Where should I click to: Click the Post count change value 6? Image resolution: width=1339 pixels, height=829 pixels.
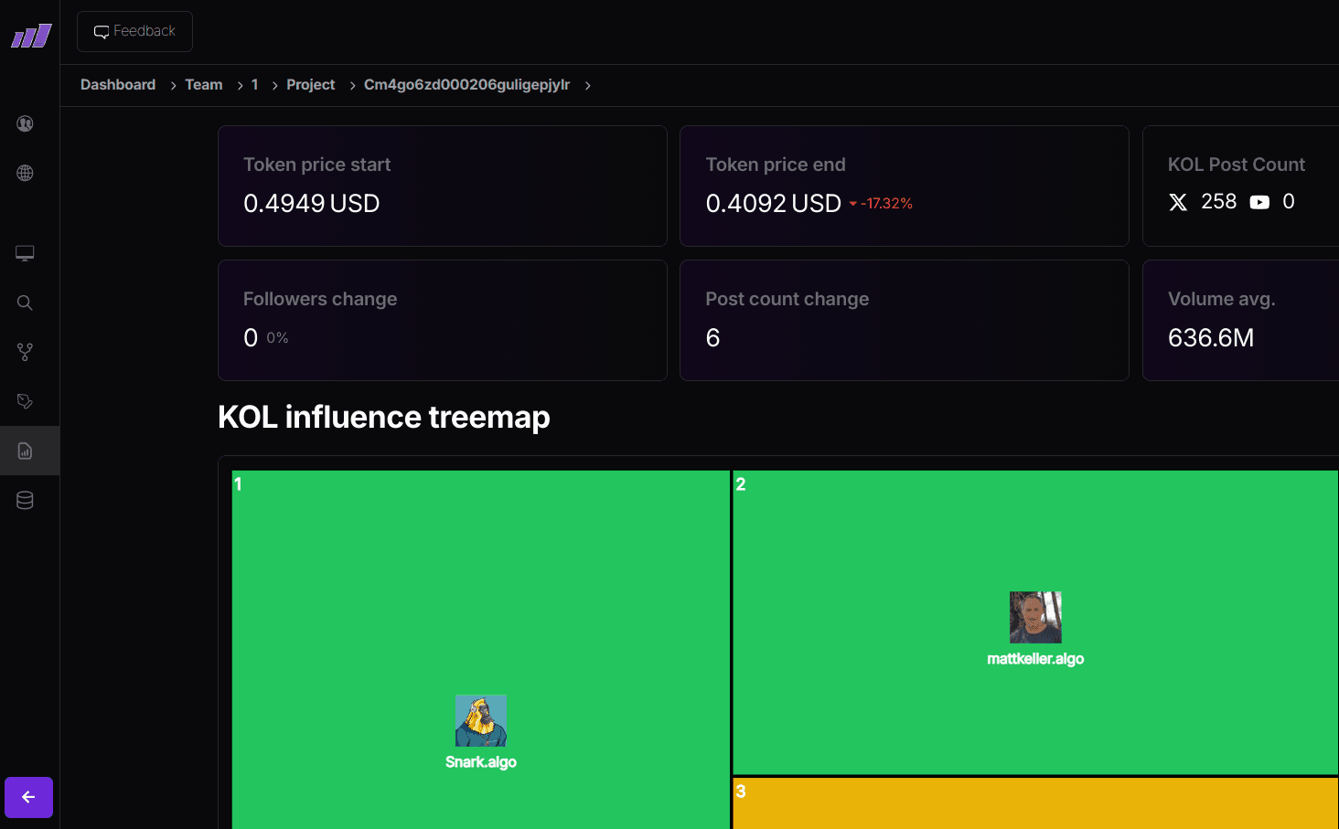click(712, 338)
